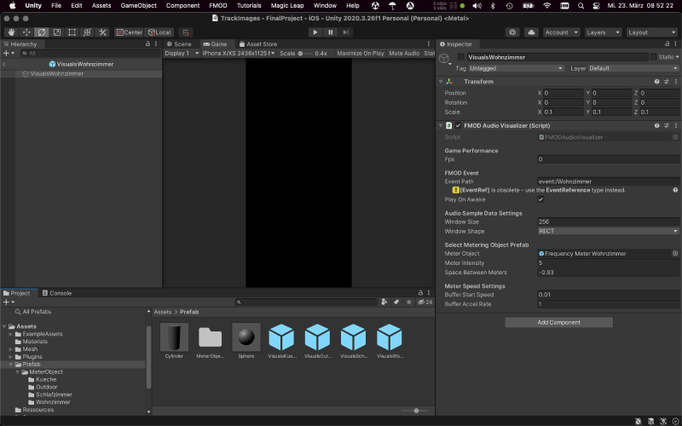Click the Add Component button
This screenshot has height=426, width=682.
558,322
